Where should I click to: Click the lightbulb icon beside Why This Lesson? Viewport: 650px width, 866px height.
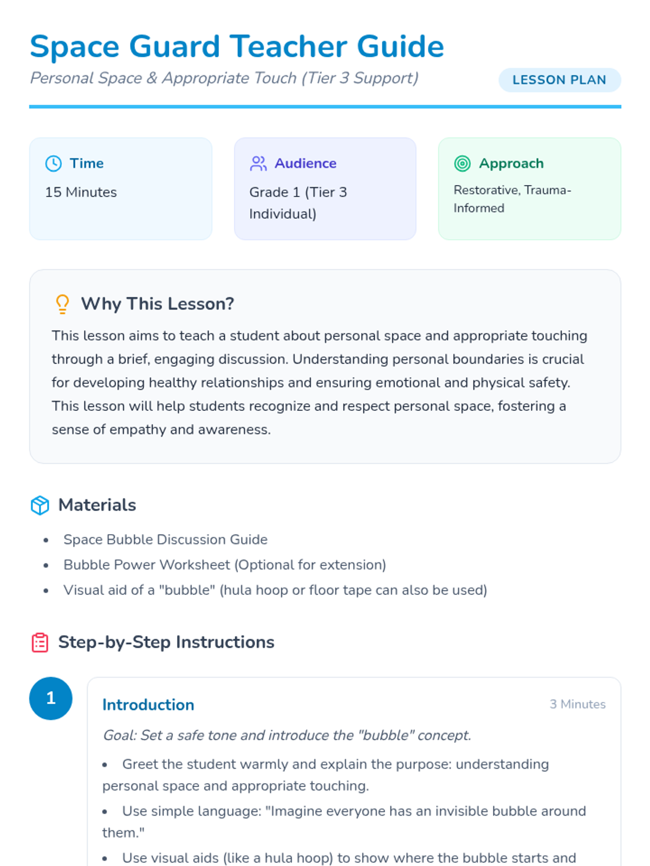[63, 304]
